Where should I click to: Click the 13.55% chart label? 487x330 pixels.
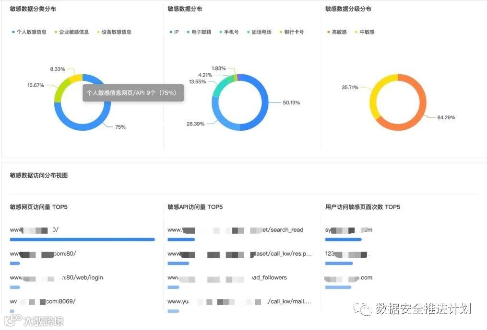197,81
